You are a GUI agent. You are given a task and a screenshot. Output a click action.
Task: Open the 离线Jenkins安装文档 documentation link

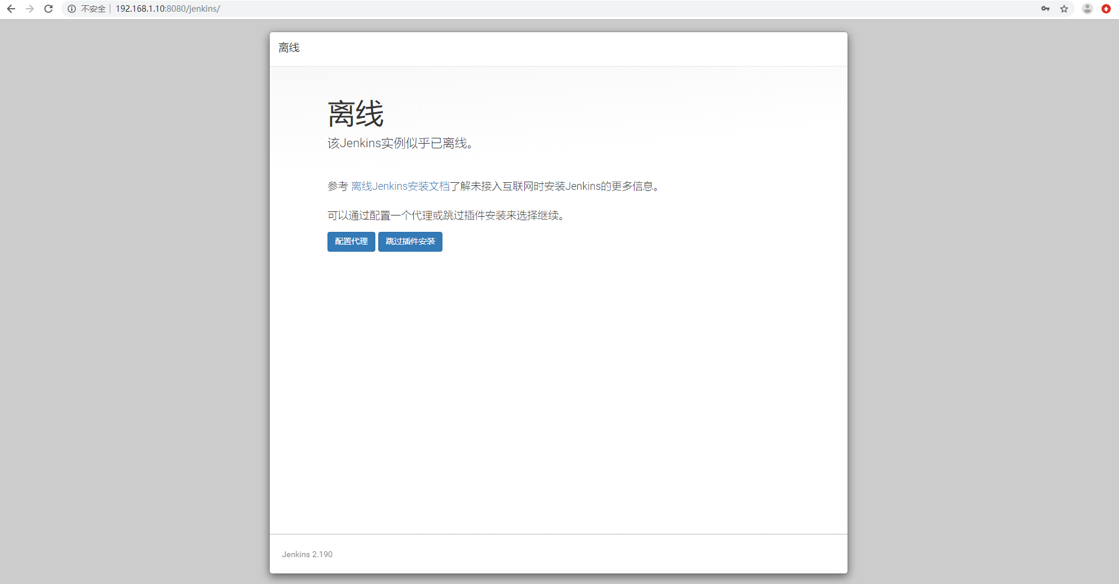401,186
